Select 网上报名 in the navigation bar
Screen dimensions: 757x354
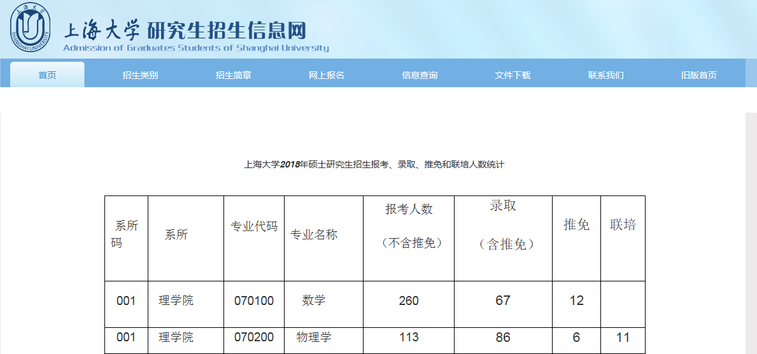click(x=327, y=75)
